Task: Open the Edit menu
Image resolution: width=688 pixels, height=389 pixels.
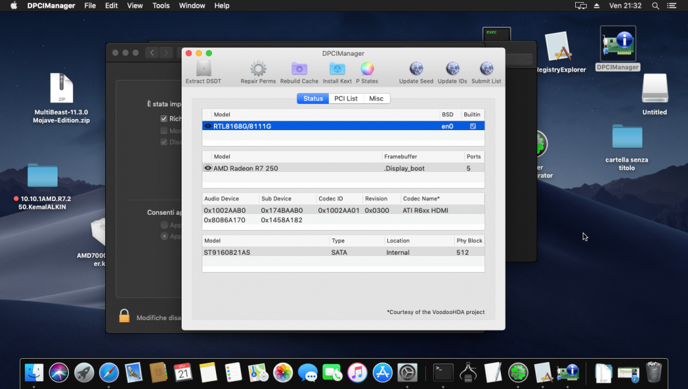Action: tap(111, 6)
